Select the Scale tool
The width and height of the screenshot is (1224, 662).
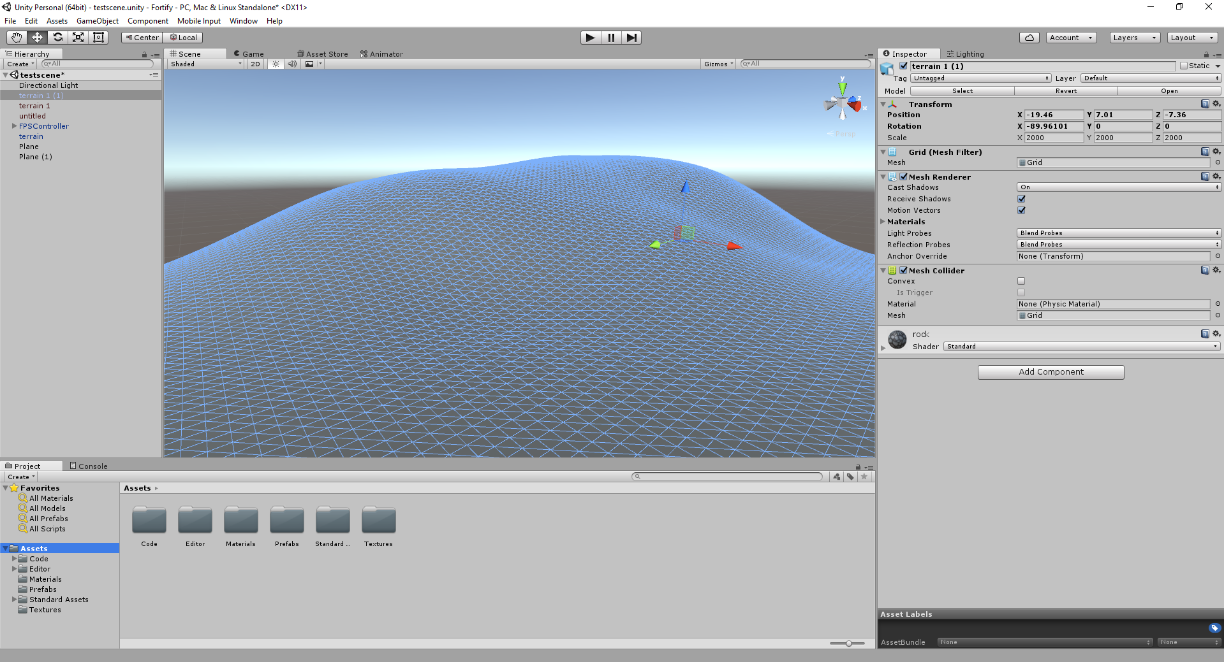[x=78, y=38]
